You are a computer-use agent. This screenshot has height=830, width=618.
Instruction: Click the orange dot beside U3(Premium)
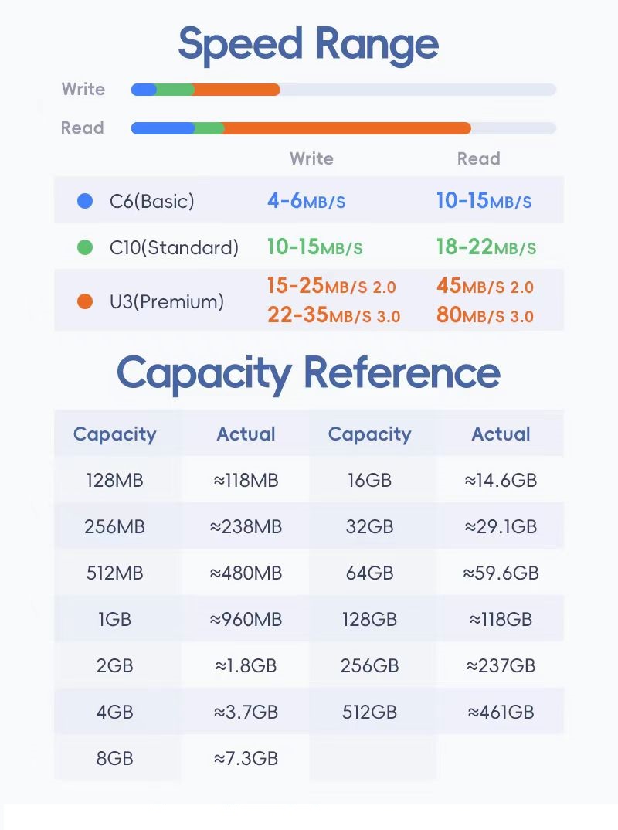click(x=86, y=301)
